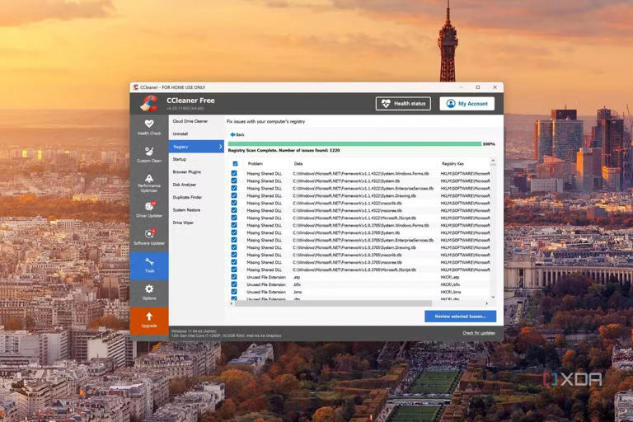Viewport: 633px width, 422px height.
Task: Sort by the Registry Key column header
Action: (x=452, y=163)
